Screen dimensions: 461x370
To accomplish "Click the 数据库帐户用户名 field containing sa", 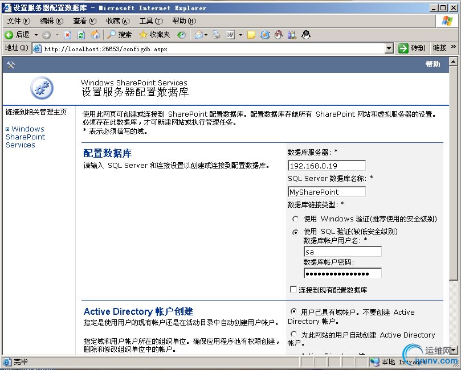I will point(342,252).
